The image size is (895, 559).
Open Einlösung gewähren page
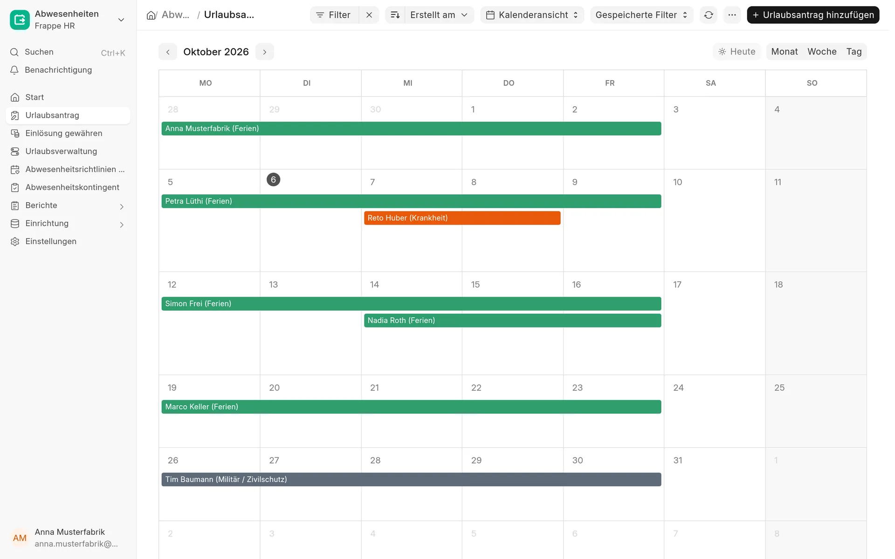point(68,133)
